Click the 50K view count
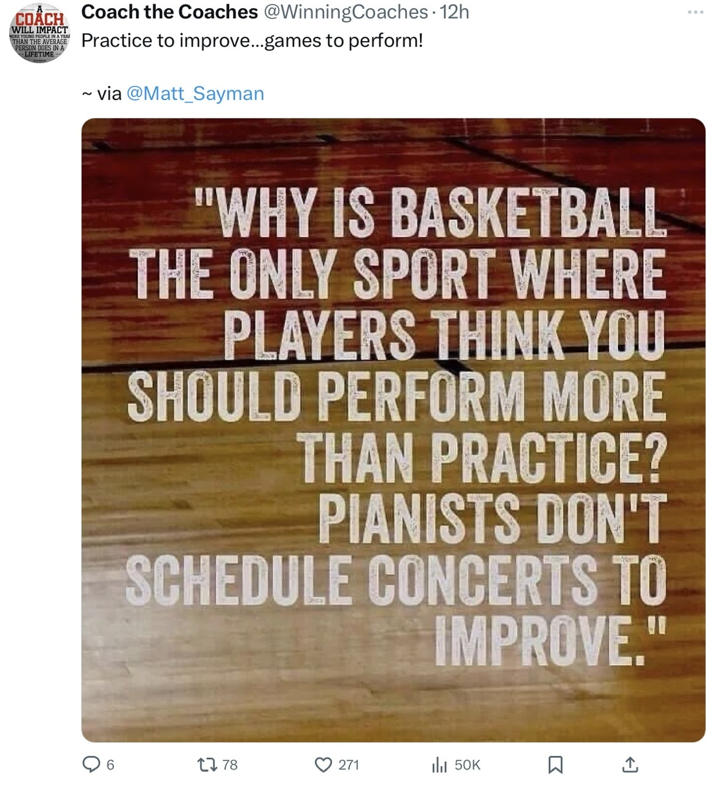The width and height of the screenshot is (717, 786). [x=467, y=765]
